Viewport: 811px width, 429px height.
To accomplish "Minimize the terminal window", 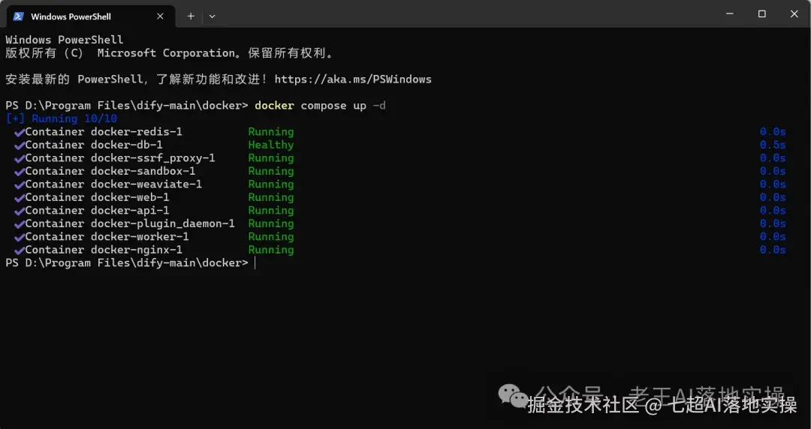I will 729,13.
